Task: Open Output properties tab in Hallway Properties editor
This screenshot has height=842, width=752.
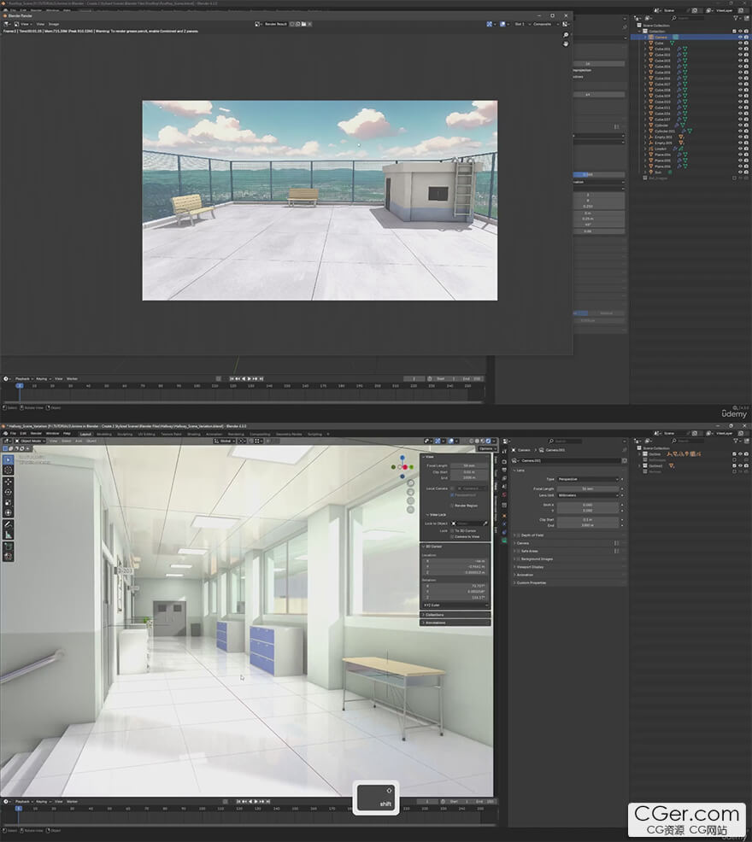Action: 504,470
